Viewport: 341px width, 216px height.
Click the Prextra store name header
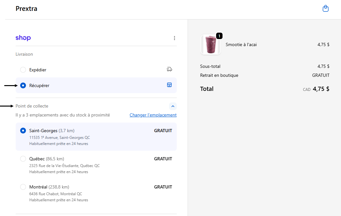click(x=26, y=9)
